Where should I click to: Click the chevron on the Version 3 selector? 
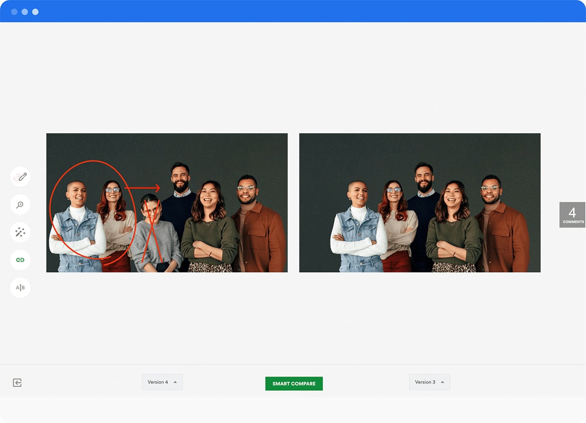[x=443, y=381]
